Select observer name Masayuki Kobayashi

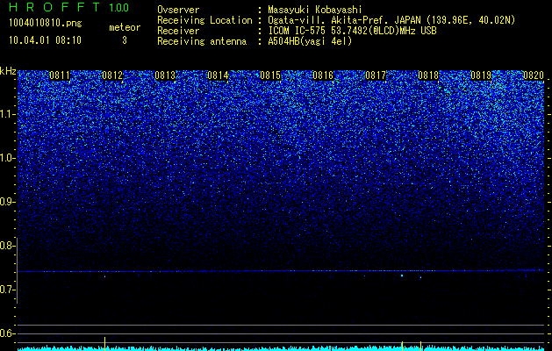click(x=315, y=10)
